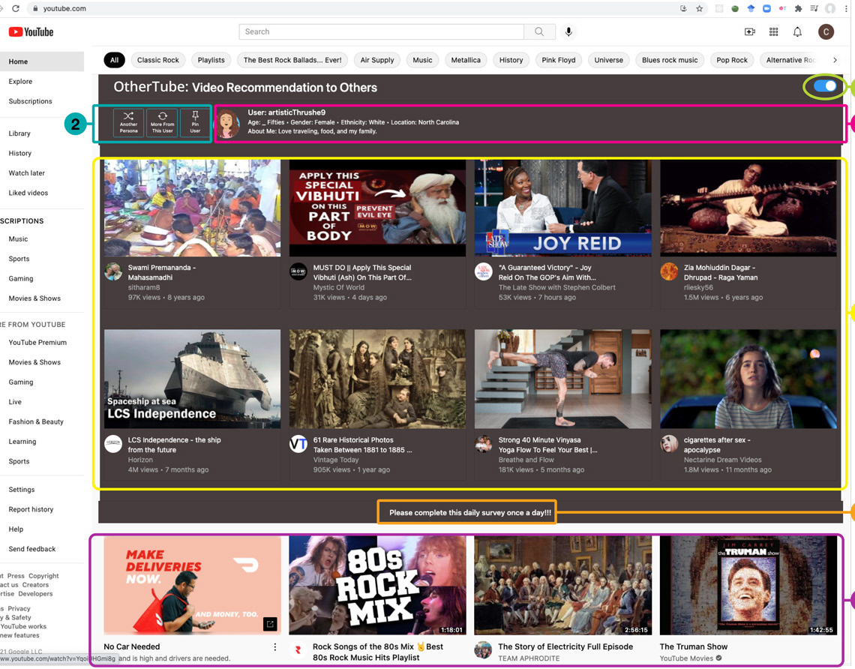Open the rare historical photos thumbnail
This screenshot has width=855, height=669.
[x=377, y=379]
